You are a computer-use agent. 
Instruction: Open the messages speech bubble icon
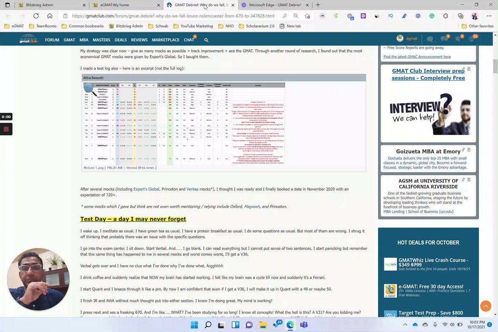coord(430,39)
